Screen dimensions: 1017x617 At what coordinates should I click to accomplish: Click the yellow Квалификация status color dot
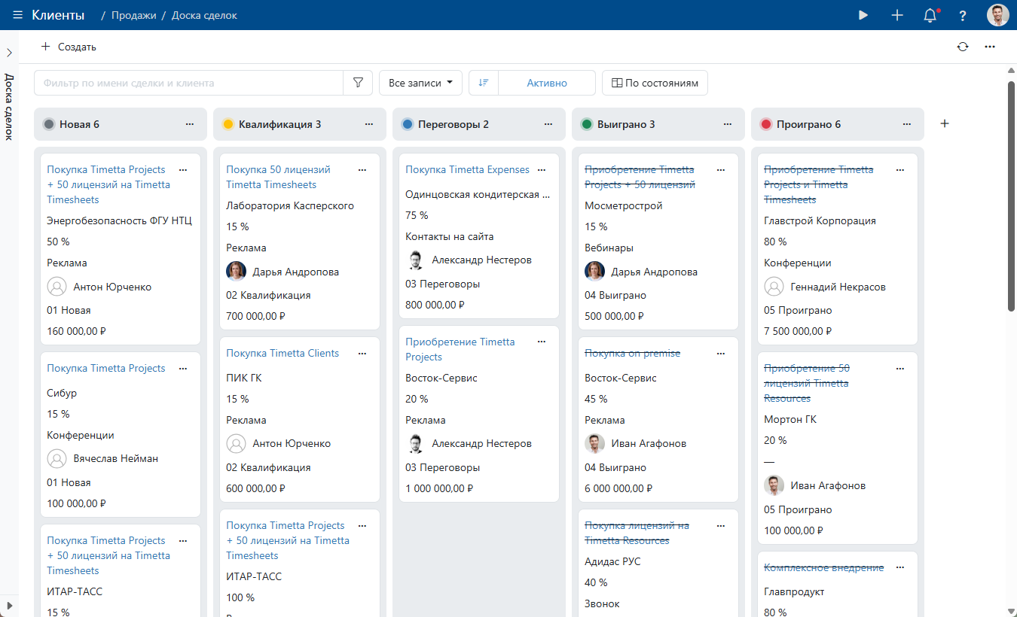coord(228,124)
